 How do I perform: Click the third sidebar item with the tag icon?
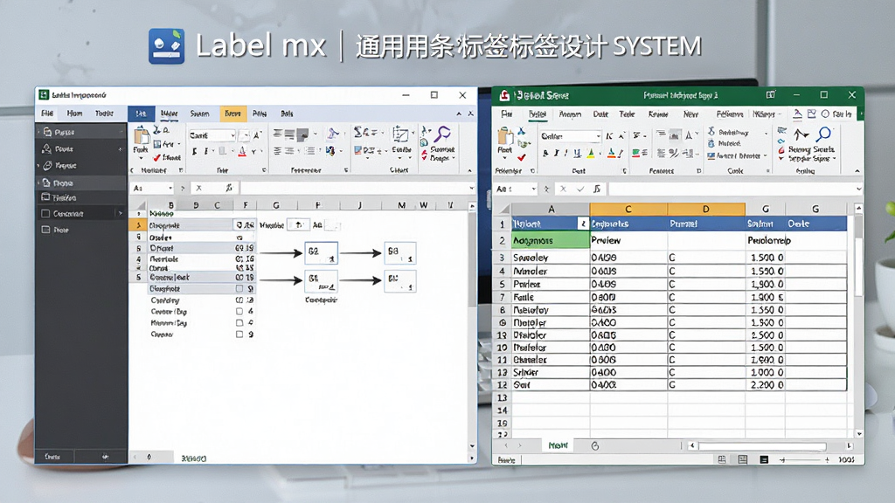pyautogui.click(x=47, y=165)
